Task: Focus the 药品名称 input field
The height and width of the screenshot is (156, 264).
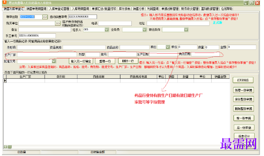Action: coord(135,47)
